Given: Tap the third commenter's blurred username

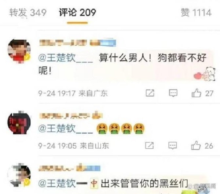Looking at the screenshot, I should 70,168.
